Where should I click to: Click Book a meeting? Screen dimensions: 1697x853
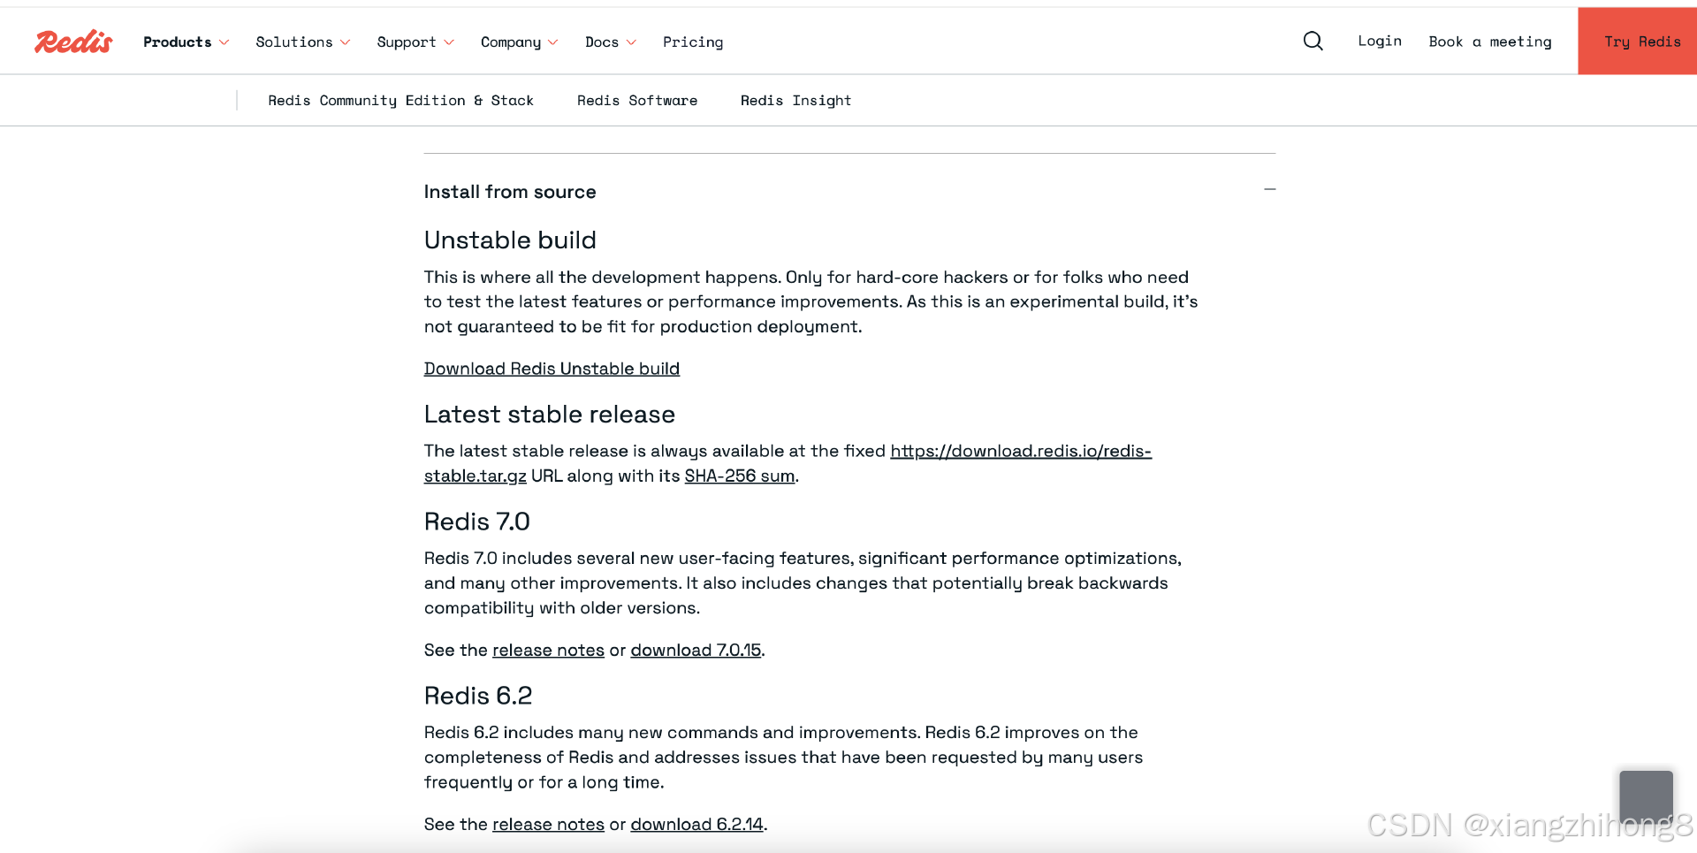click(1489, 41)
